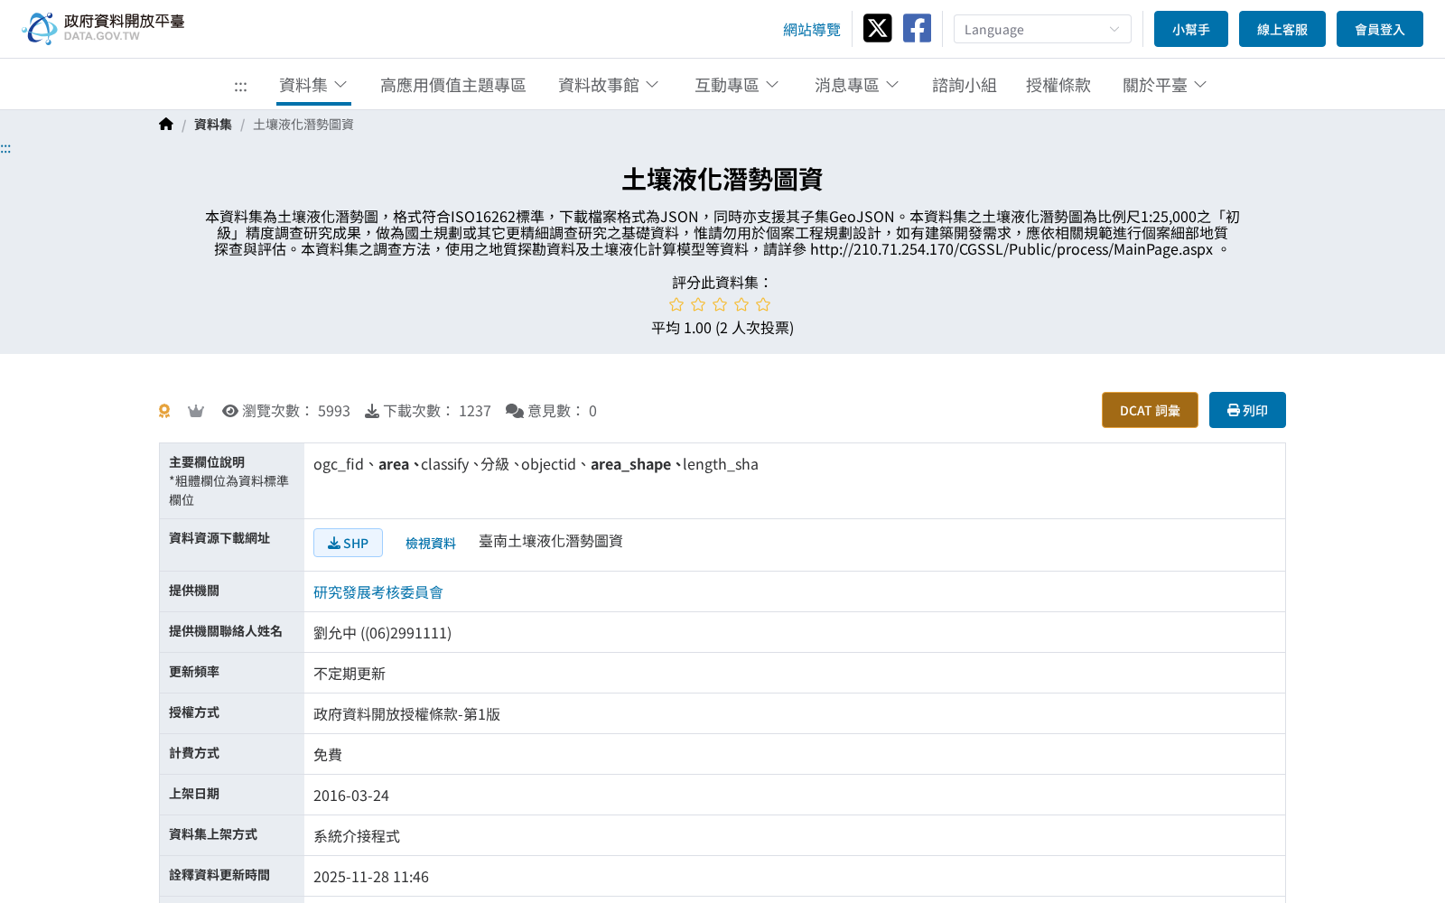Open 高應用價值主題專區 menu item

452,85
